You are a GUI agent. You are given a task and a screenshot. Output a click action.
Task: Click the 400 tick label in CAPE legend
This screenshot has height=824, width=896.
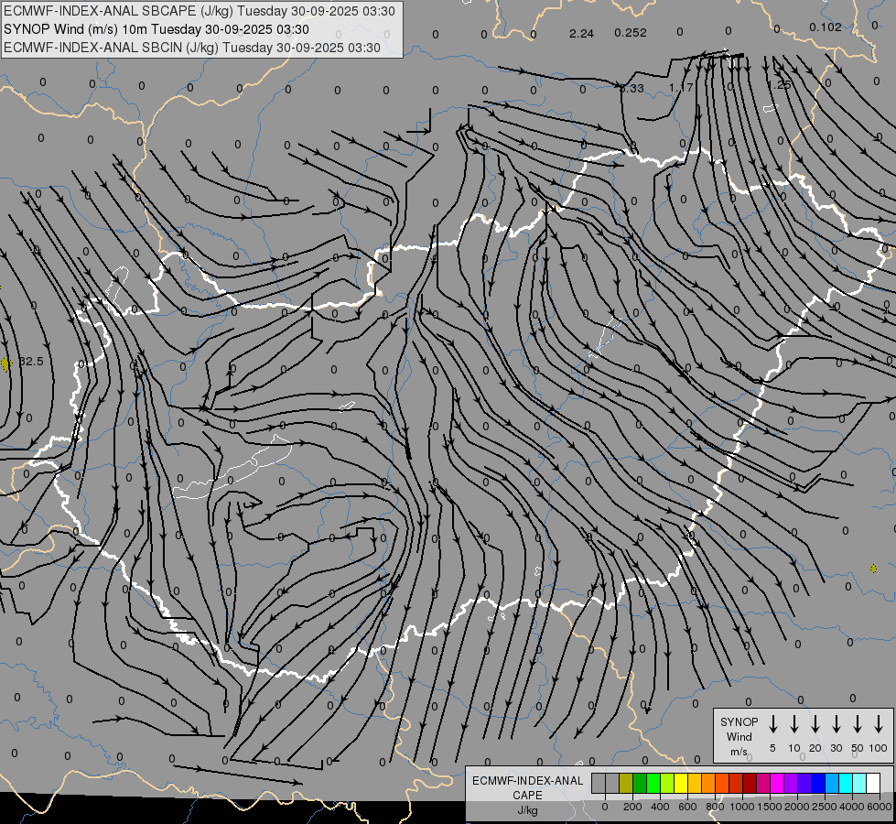click(x=660, y=807)
